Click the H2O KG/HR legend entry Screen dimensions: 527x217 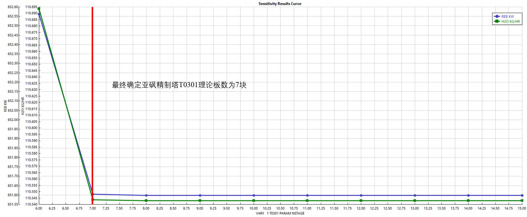coord(507,21)
